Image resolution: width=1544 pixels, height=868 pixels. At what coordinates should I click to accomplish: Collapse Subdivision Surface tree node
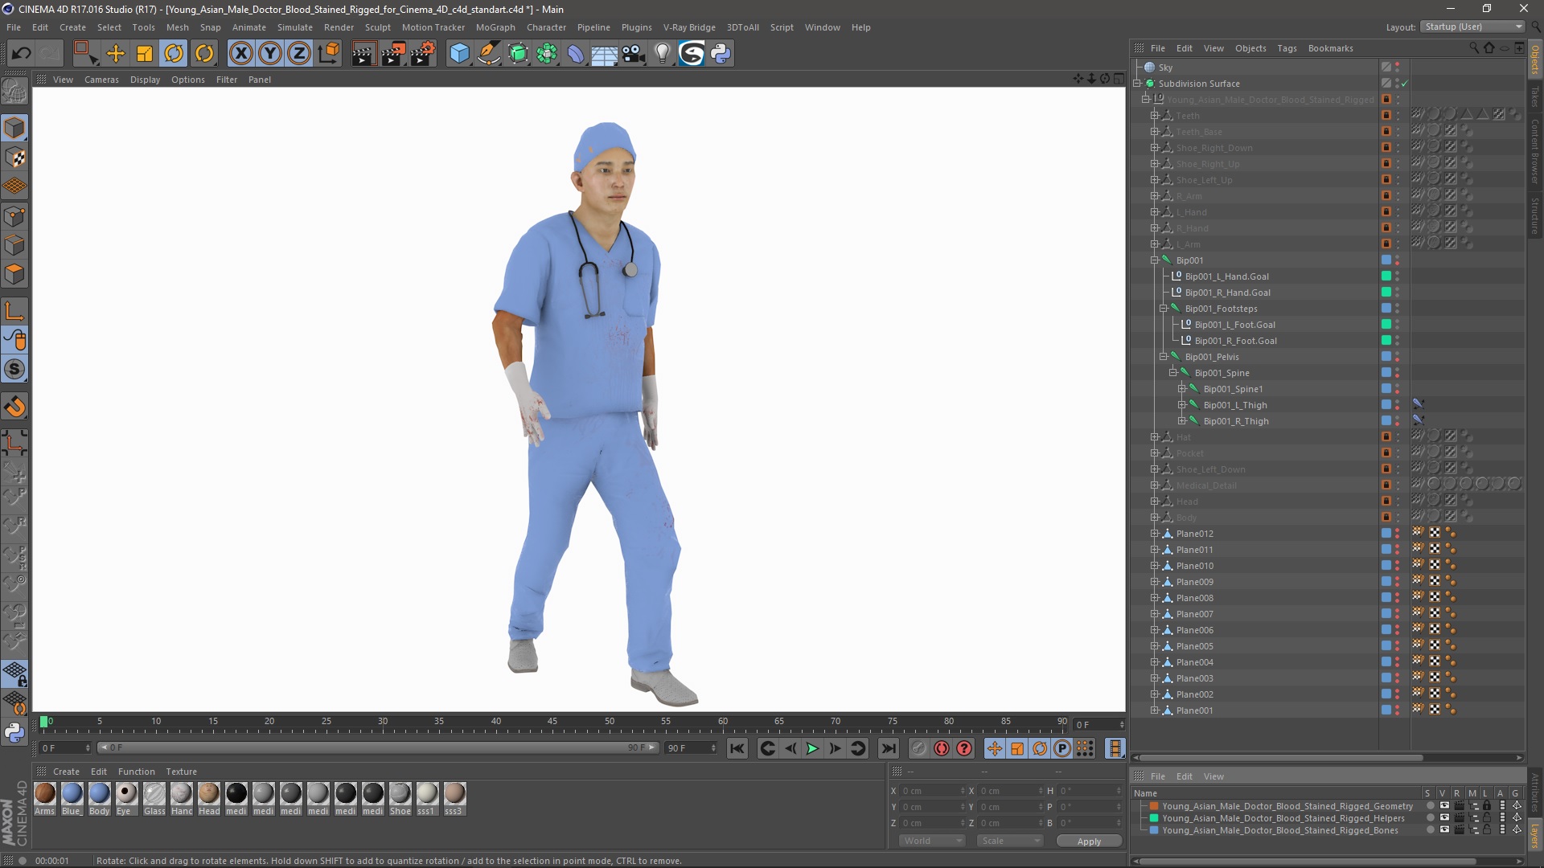point(1138,84)
